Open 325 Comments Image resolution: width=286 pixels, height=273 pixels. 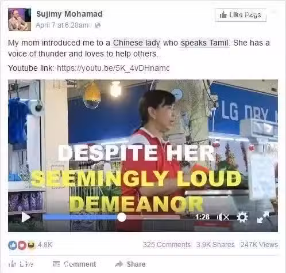[167, 245]
